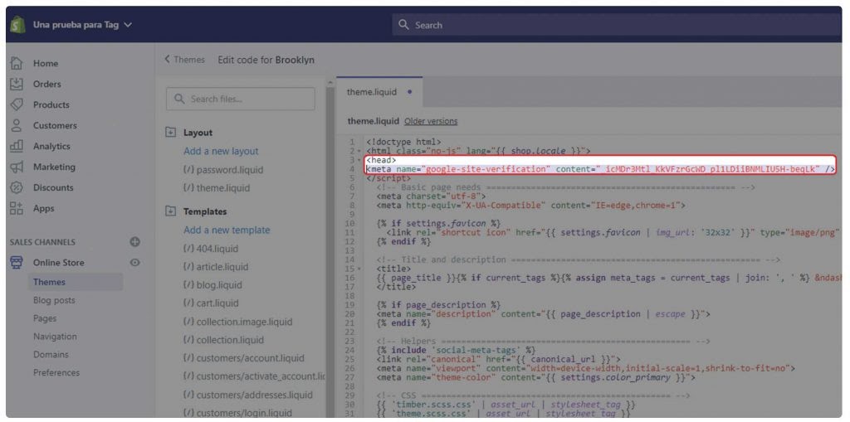Open Analytics in navigation
Screen dimensions: 850x422
point(51,146)
